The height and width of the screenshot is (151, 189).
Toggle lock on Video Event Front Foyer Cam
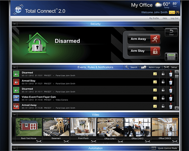[x=163, y=98]
